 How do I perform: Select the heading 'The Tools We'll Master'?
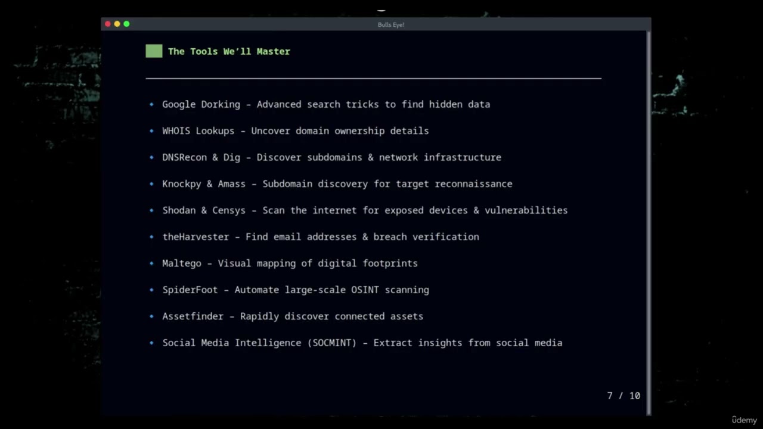point(229,51)
